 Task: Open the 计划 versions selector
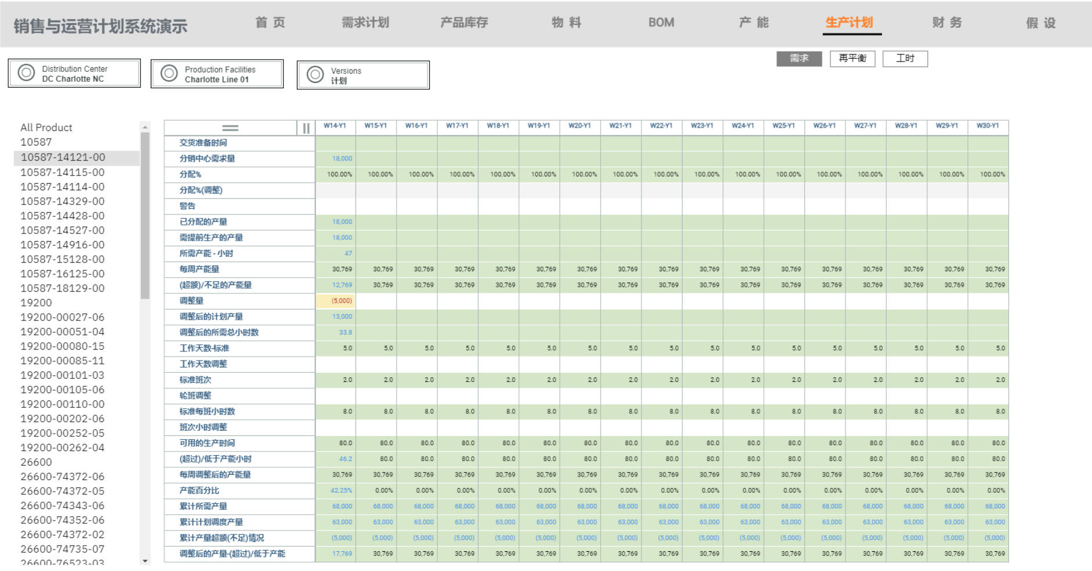tap(363, 74)
